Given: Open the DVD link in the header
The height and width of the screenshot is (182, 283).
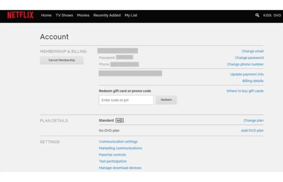Looking at the screenshot, I should click(277, 15).
